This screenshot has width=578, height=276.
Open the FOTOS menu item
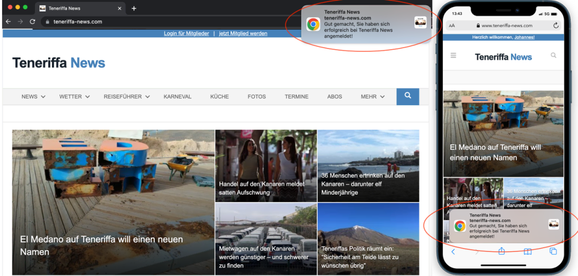point(257,97)
